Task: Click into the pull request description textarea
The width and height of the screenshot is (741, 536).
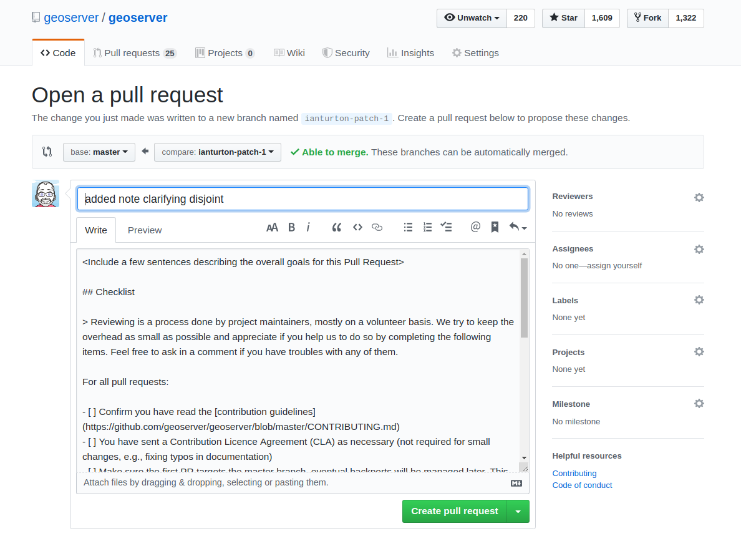Action: (x=298, y=360)
